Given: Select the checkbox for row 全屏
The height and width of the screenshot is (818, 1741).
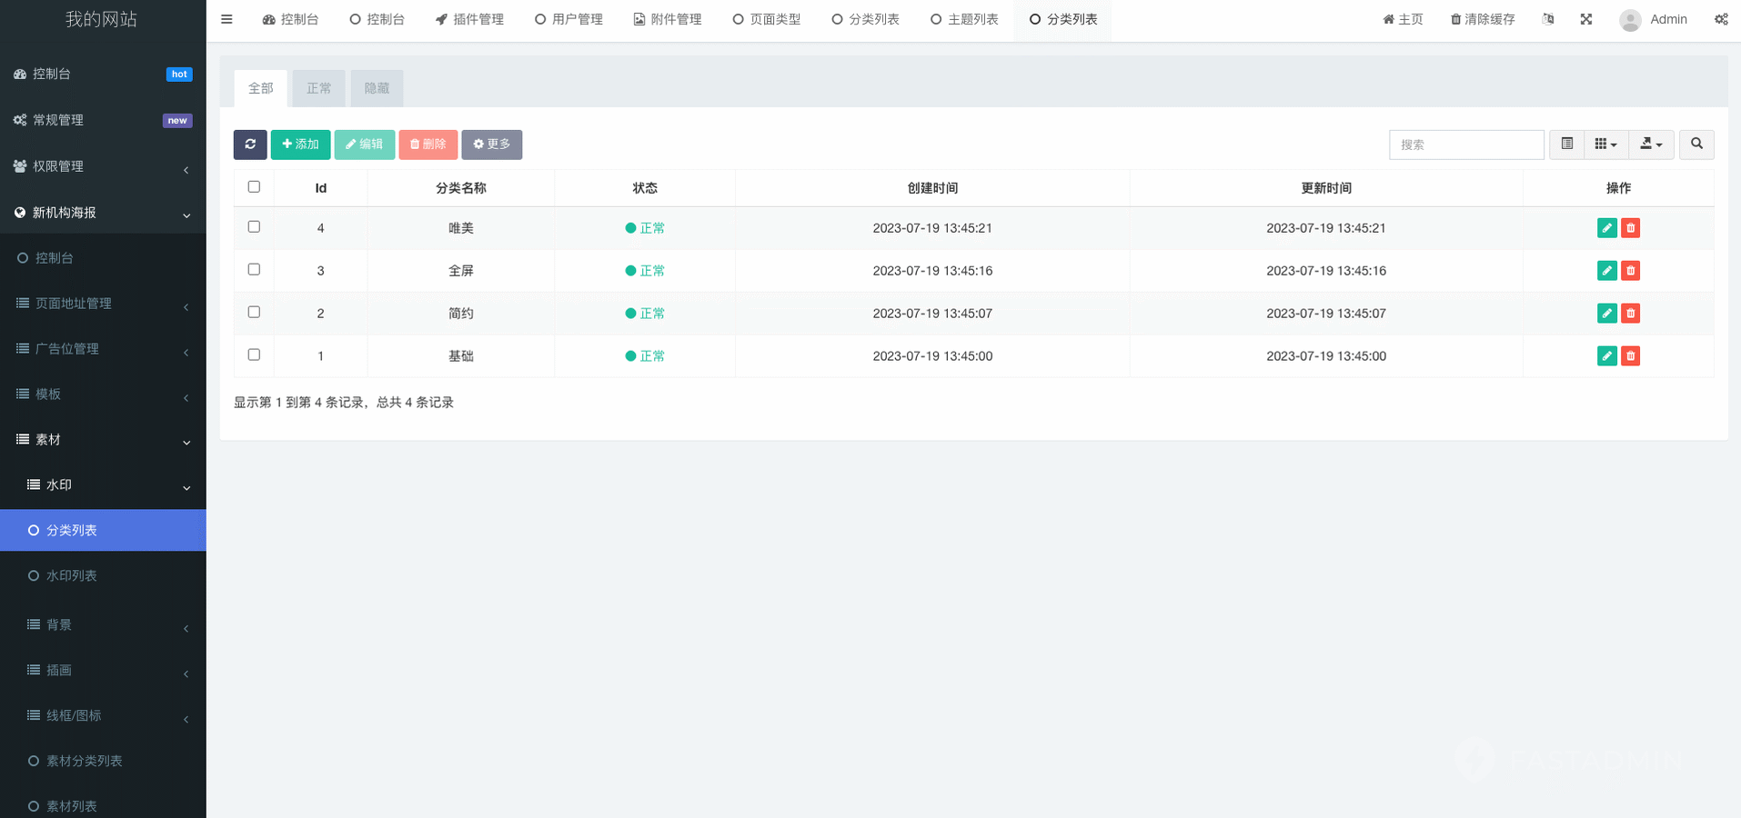Looking at the screenshot, I should point(254,270).
